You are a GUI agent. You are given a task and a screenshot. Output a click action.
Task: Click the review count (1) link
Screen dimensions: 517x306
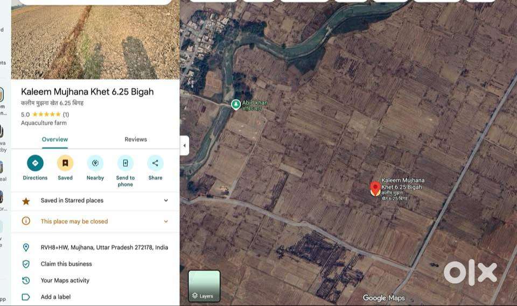coord(66,115)
